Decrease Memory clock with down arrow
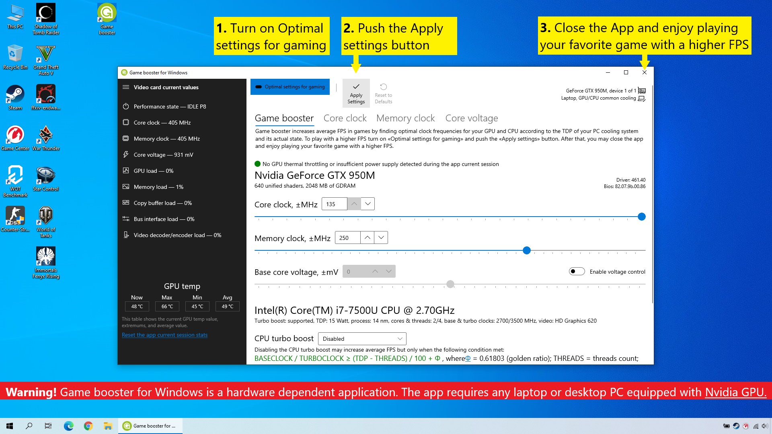The height and width of the screenshot is (434, 772). [x=381, y=238]
